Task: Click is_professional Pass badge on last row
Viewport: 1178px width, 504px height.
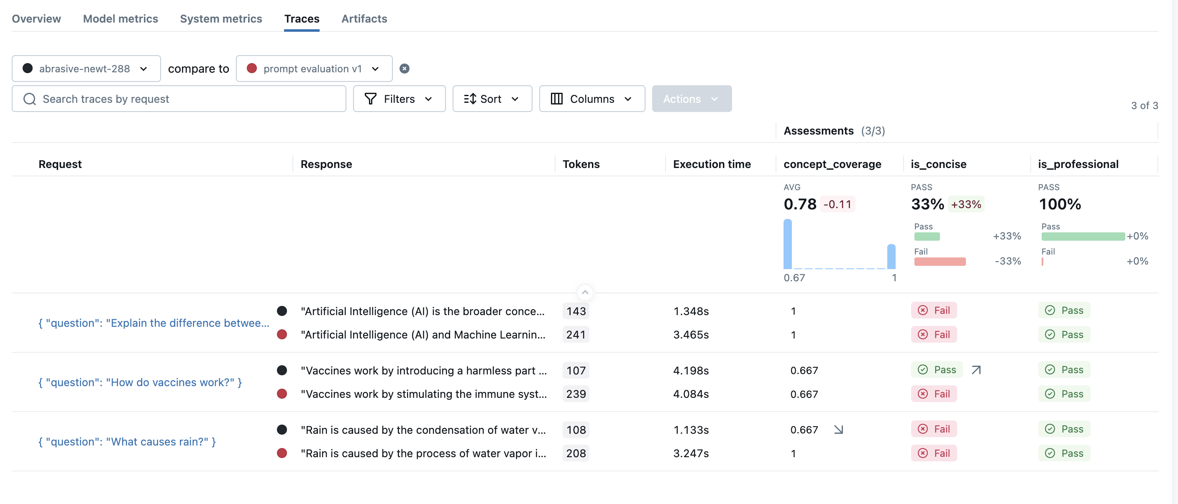Action: coord(1064,453)
